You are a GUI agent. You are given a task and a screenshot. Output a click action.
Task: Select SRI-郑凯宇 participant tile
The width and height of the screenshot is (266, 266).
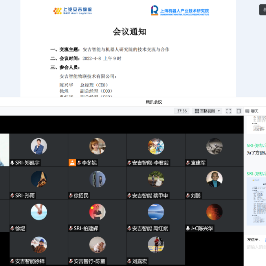point(39,150)
